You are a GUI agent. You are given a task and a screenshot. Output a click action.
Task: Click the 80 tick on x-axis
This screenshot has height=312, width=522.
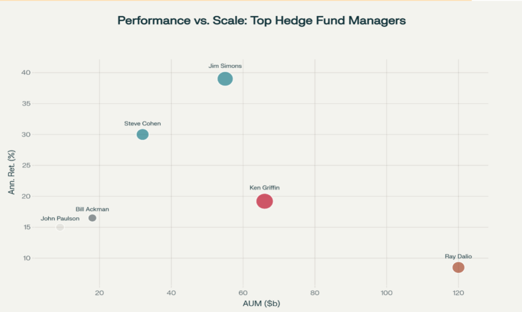pyautogui.click(x=315, y=293)
